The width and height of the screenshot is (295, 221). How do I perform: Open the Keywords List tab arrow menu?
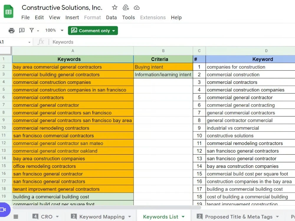tap(183, 217)
